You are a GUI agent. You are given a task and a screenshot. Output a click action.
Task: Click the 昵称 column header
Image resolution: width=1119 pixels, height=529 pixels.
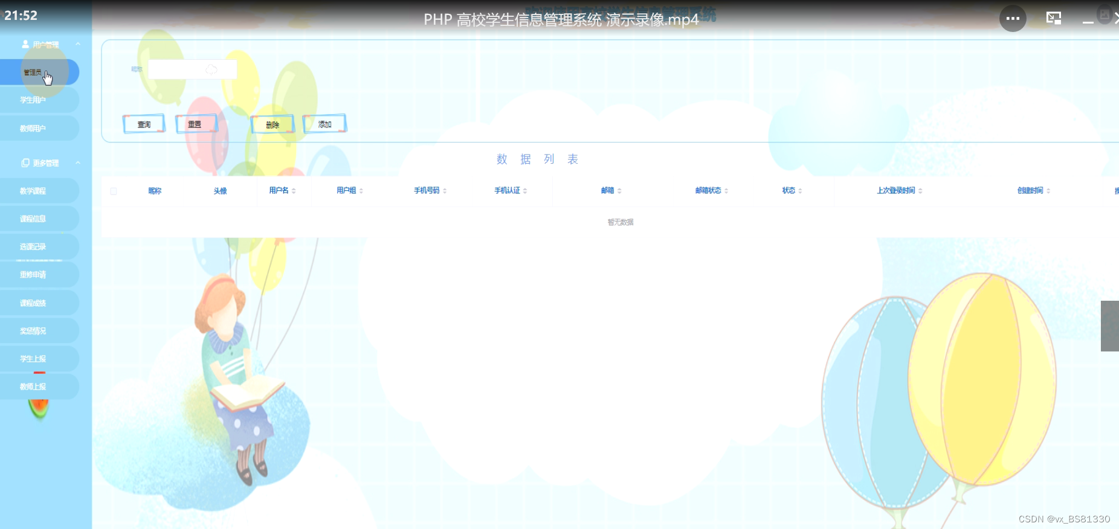coord(155,191)
